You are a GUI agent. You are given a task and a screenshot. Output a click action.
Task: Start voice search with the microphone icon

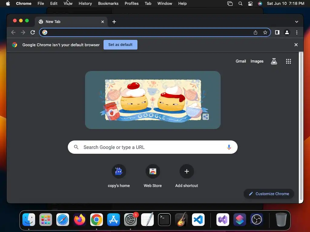pyautogui.click(x=229, y=147)
